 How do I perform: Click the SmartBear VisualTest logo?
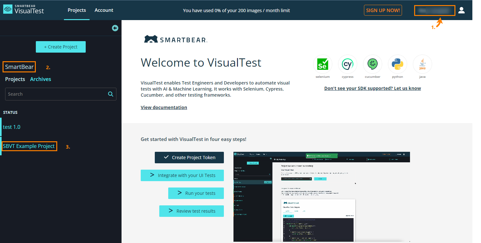pyautogui.click(x=24, y=9)
